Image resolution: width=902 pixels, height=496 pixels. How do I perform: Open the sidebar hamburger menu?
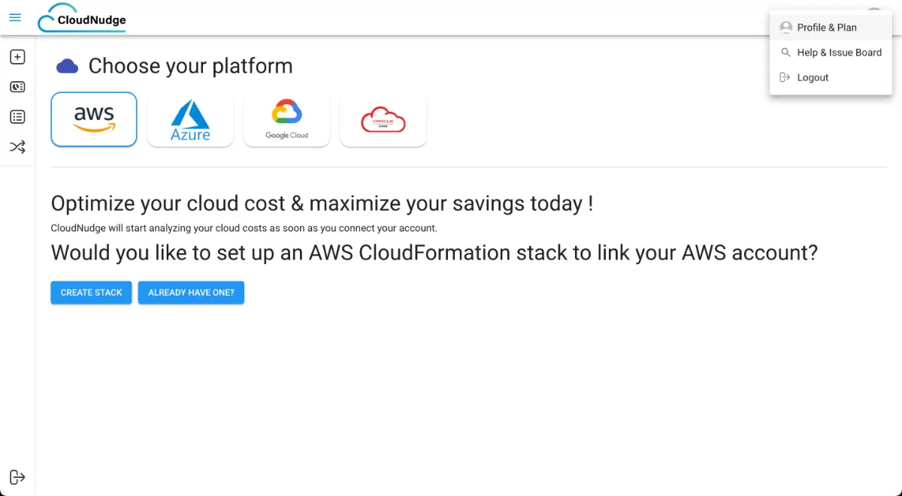click(15, 17)
